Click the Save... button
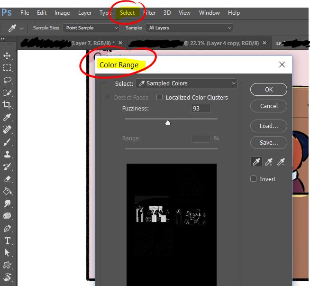Screen dimensions: 310x286 point(269,142)
